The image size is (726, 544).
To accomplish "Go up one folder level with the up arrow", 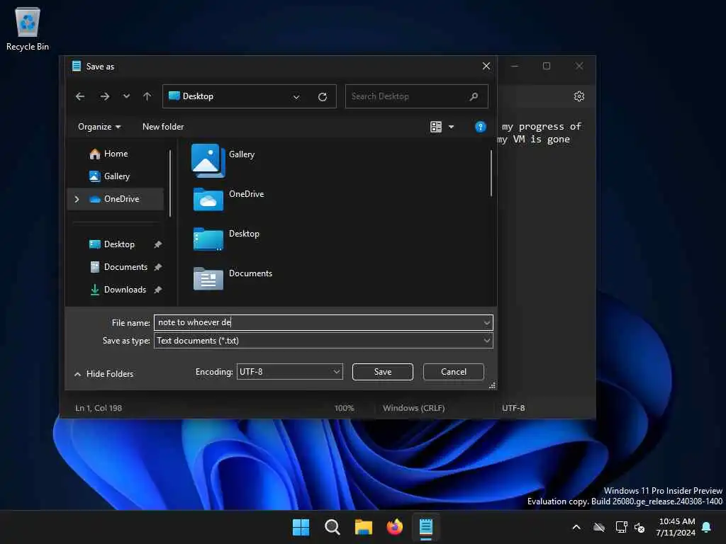I will 147,96.
